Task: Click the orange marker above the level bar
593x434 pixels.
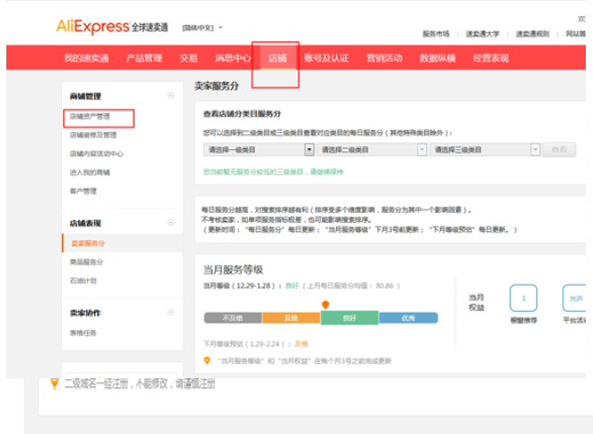Action: click(x=325, y=305)
